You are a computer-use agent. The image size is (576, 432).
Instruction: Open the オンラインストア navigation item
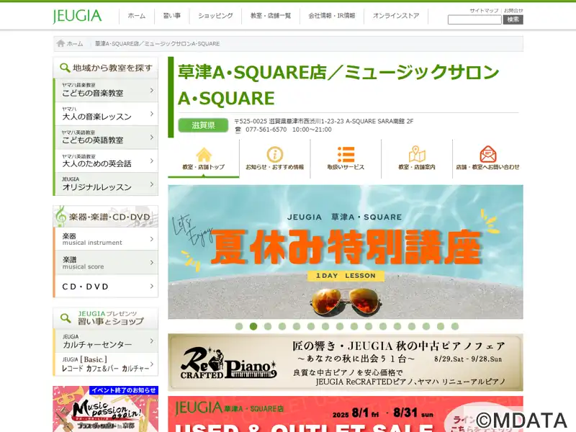point(396,16)
